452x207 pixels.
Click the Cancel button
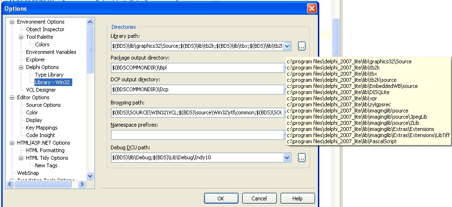click(259, 198)
